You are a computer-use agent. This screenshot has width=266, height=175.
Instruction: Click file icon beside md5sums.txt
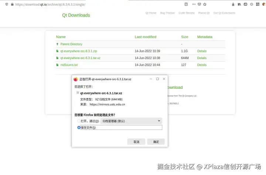(57, 65)
